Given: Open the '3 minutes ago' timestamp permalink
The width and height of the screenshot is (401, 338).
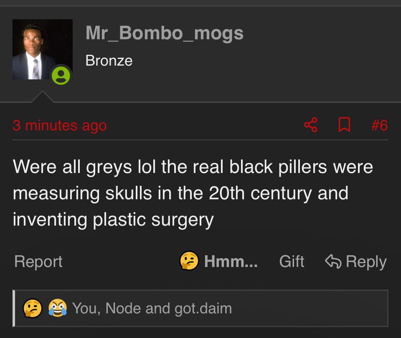Looking at the screenshot, I should [59, 125].
